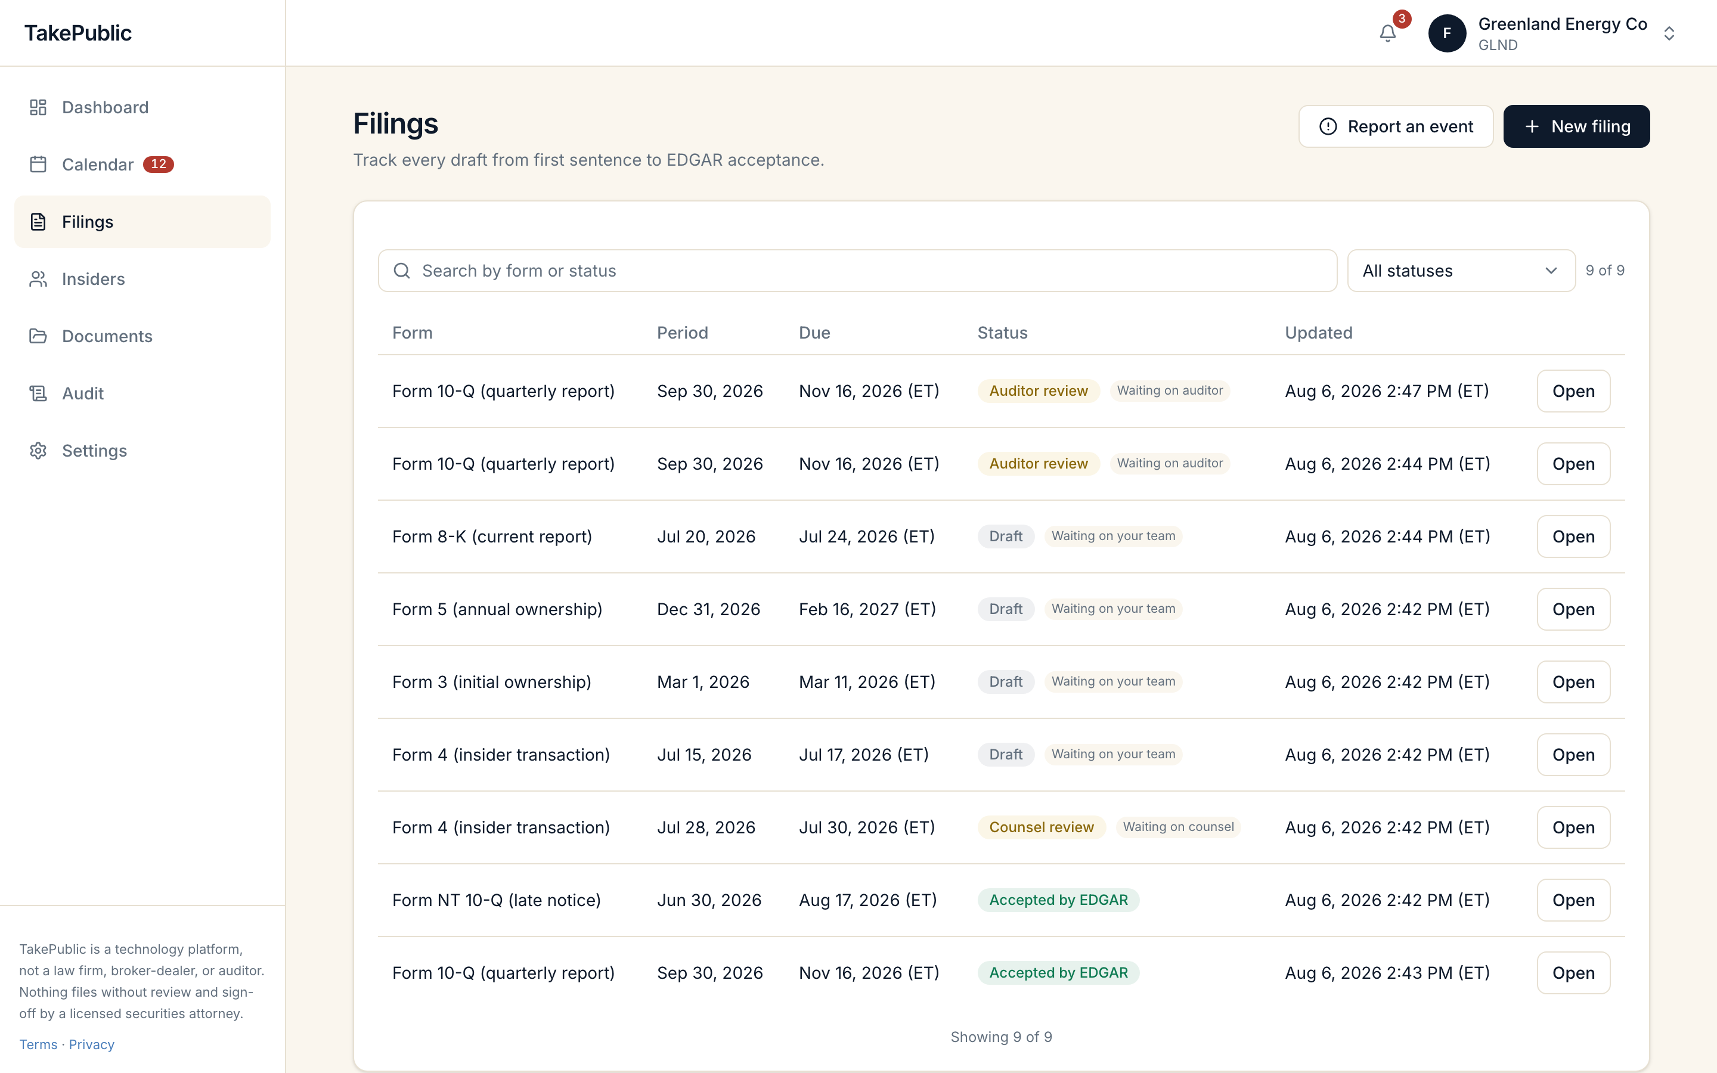The height and width of the screenshot is (1073, 1717).
Task: Open the Form 3 initial ownership filing
Action: [1573, 682]
